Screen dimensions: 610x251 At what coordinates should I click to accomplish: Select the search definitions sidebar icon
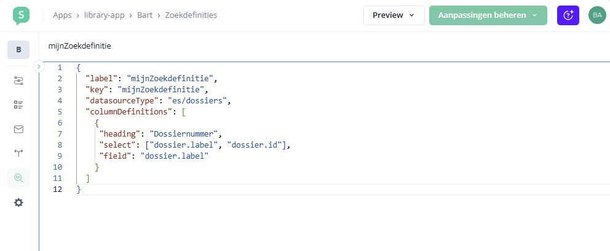(x=18, y=178)
